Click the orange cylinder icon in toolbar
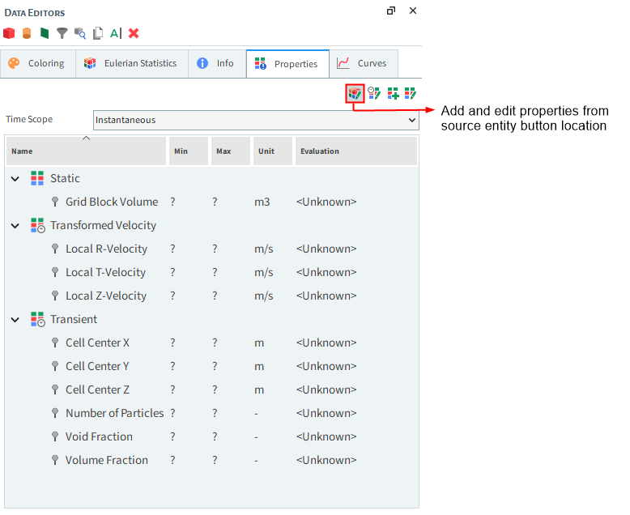Image resolution: width=630 pixels, height=515 pixels. (x=27, y=33)
